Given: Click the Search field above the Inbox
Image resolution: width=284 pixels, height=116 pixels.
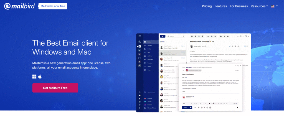Looking at the screenshot, I should pos(176,36).
